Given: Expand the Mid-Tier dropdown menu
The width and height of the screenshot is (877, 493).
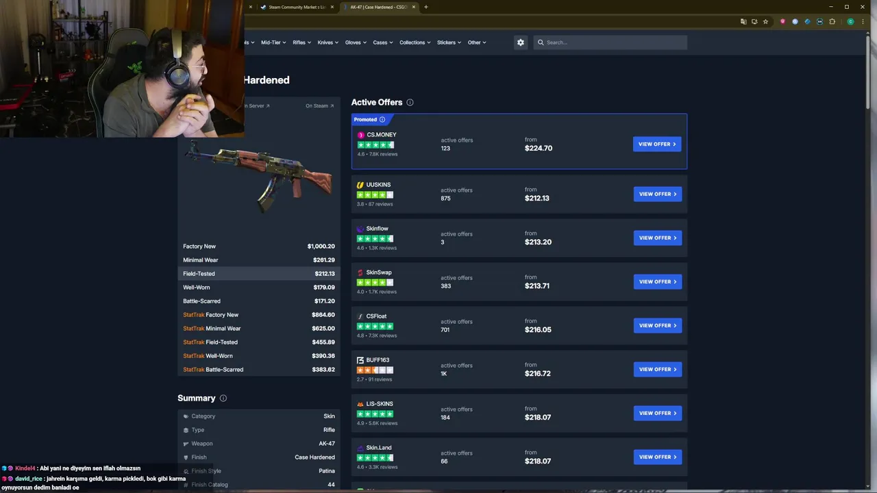Looking at the screenshot, I should click(x=273, y=42).
